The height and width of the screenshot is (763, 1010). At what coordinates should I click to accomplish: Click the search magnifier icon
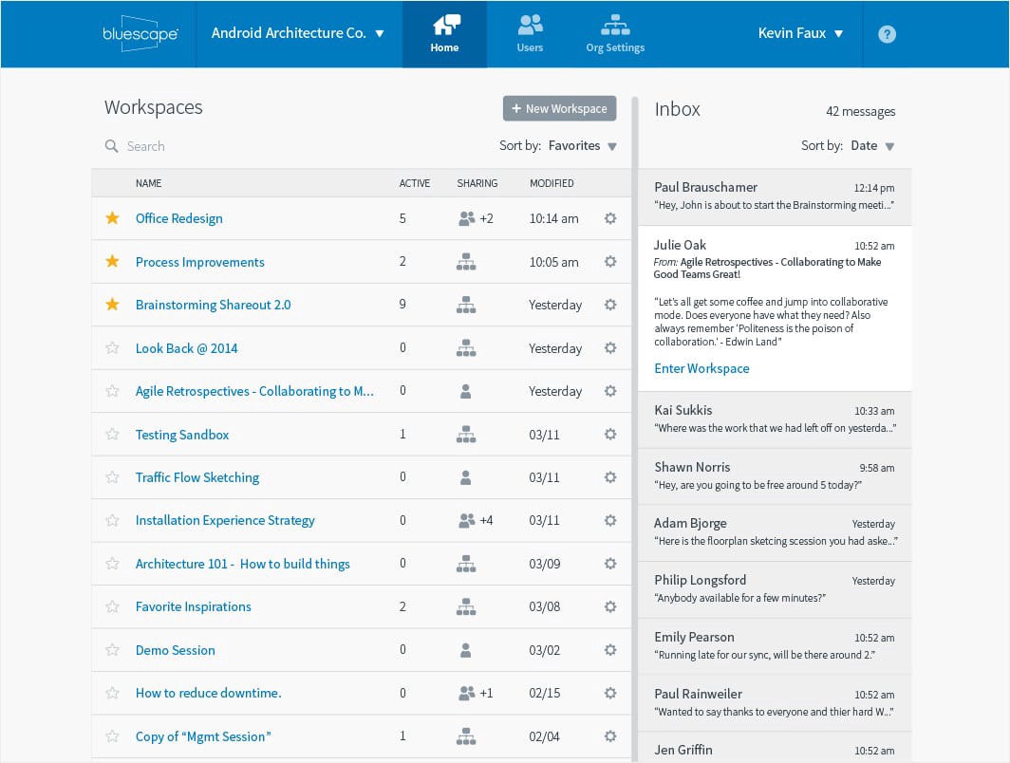[112, 146]
